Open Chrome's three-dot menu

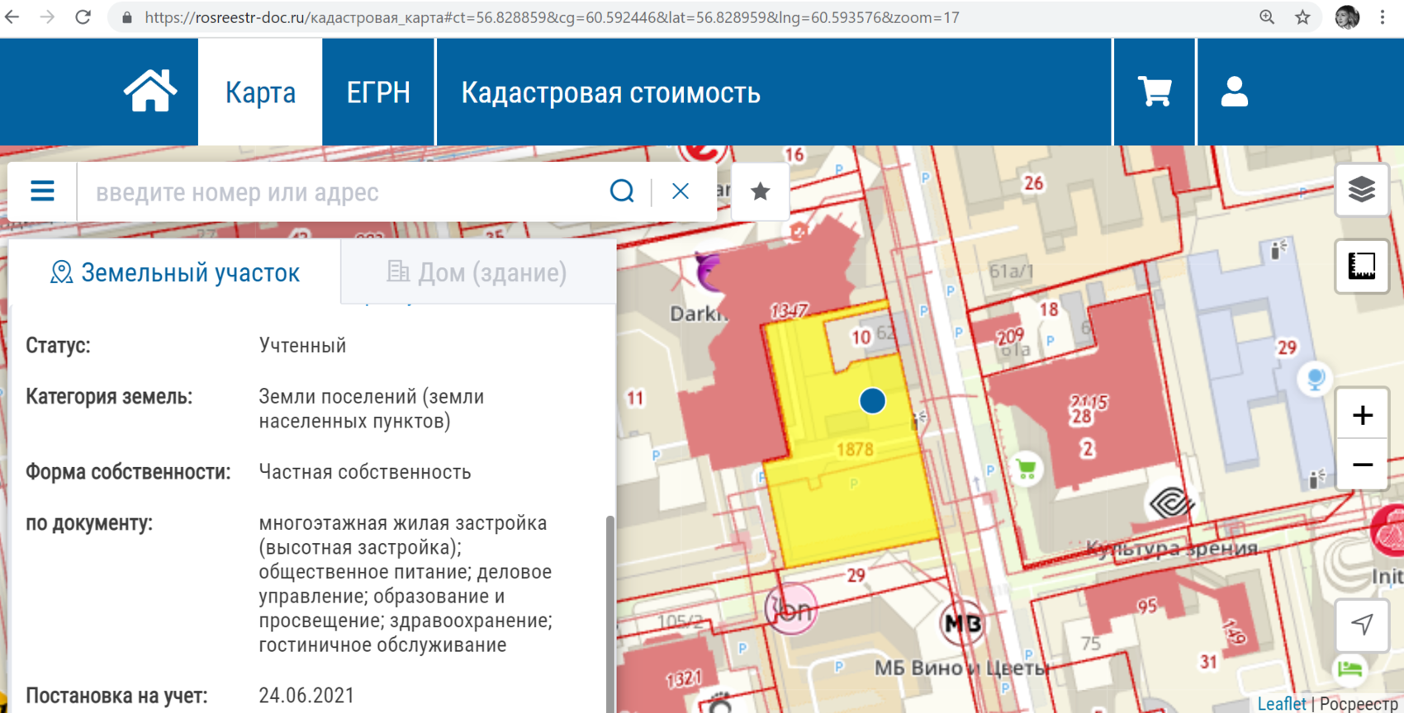[x=1383, y=17]
